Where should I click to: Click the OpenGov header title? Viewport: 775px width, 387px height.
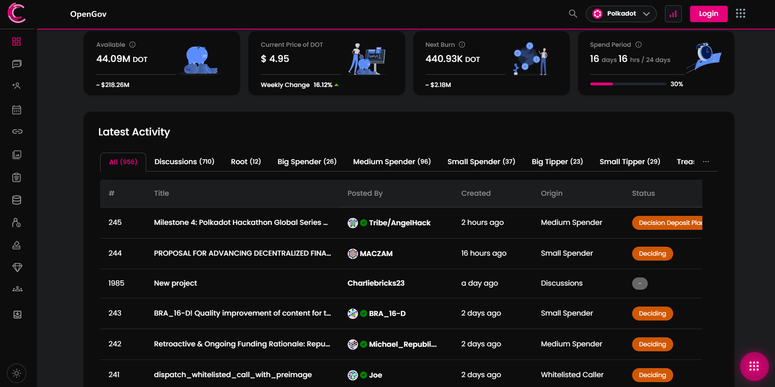pos(88,14)
